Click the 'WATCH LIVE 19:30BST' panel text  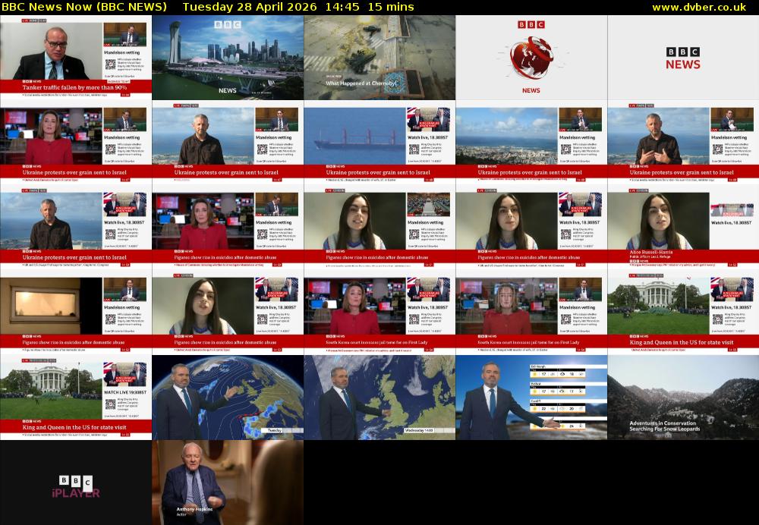(124, 392)
